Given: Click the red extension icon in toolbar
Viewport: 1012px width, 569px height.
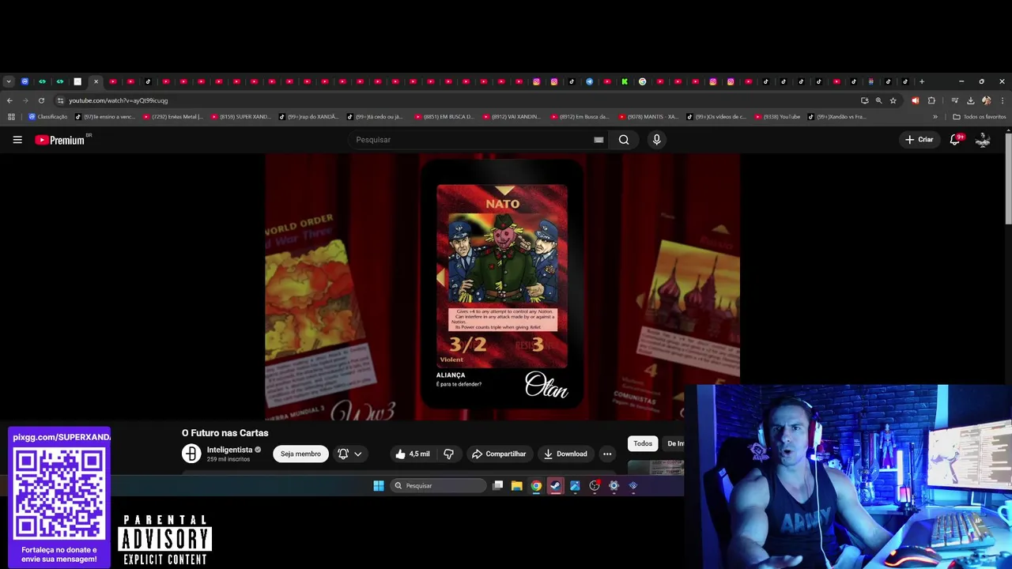Looking at the screenshot, I should pyautogui.click(x=916, y=100).
